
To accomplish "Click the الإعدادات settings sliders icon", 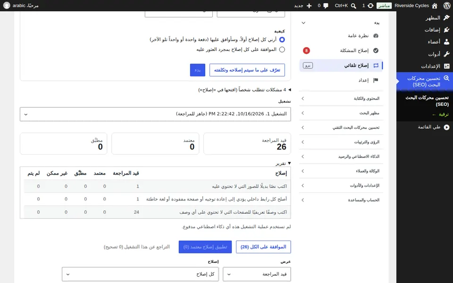I will pos(446,66).
